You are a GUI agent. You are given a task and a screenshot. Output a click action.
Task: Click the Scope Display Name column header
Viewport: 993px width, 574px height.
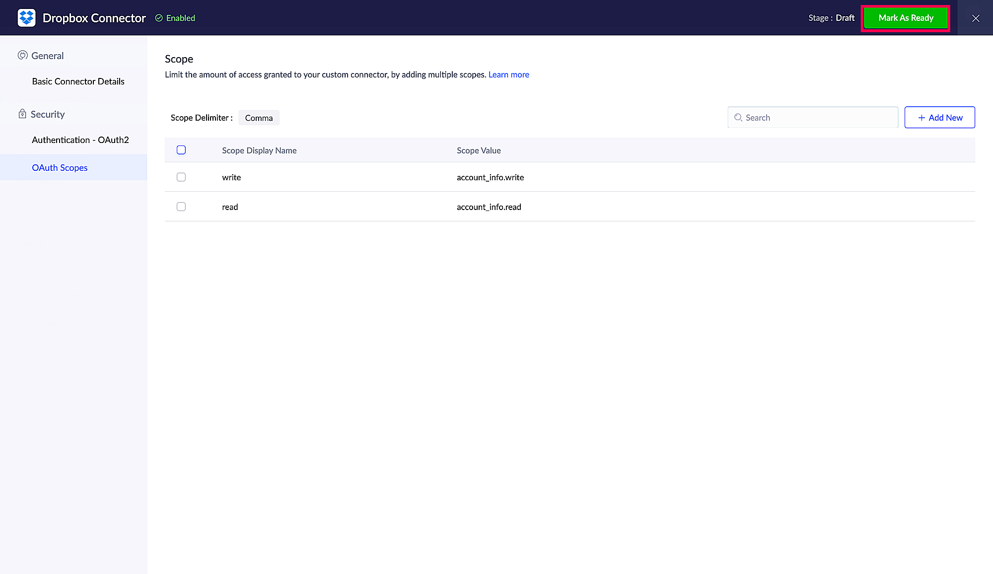pos(259,150)
